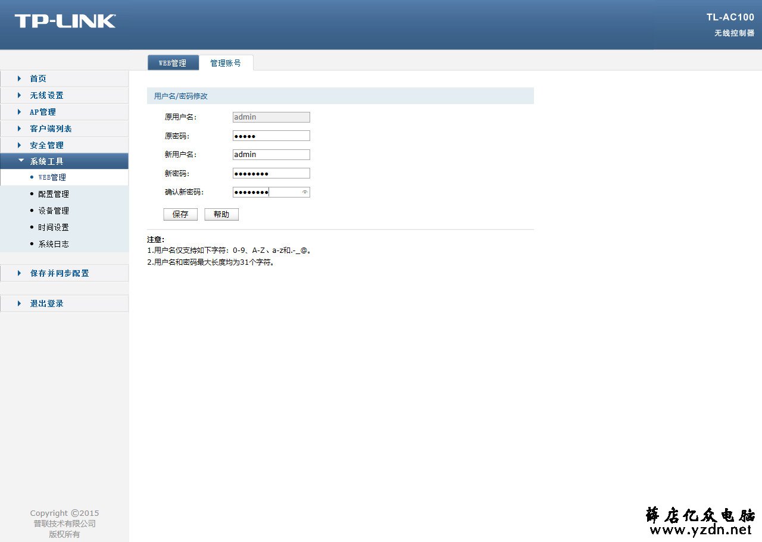Viewport: 762px width, 542px height.
Task: Click the 保存 button
Action: click(x=180, y=214)
